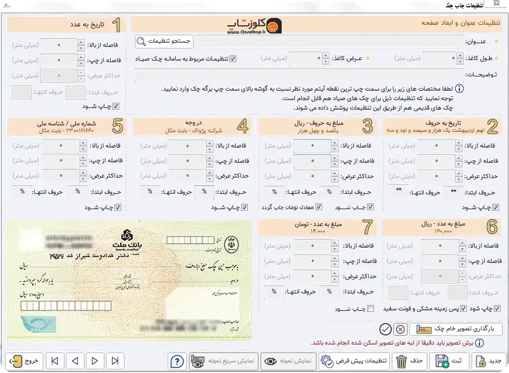Screen dimensions: 509x373
Task: Click the Bank Mellat cheque preview image
Action: pos(129,281)
